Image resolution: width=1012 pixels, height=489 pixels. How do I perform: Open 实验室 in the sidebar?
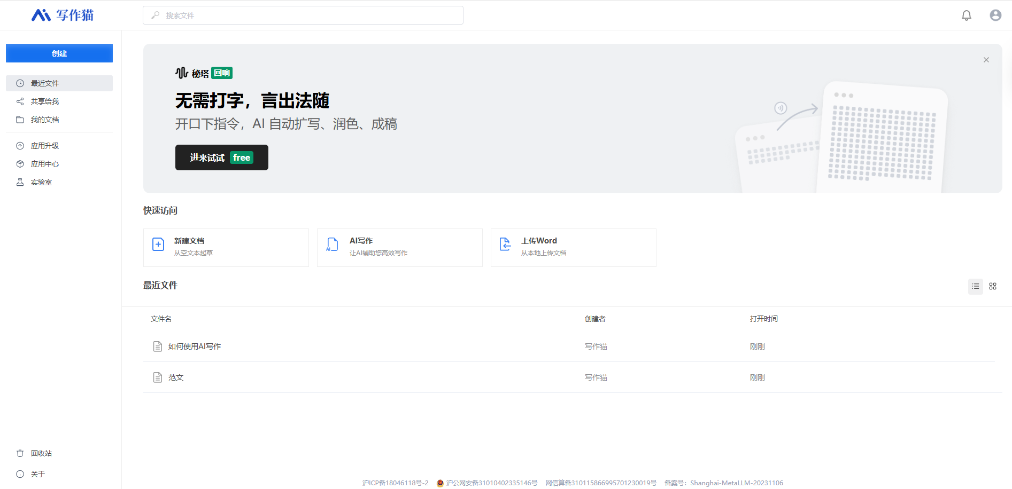pyautogui.click(x=59, y=182)
